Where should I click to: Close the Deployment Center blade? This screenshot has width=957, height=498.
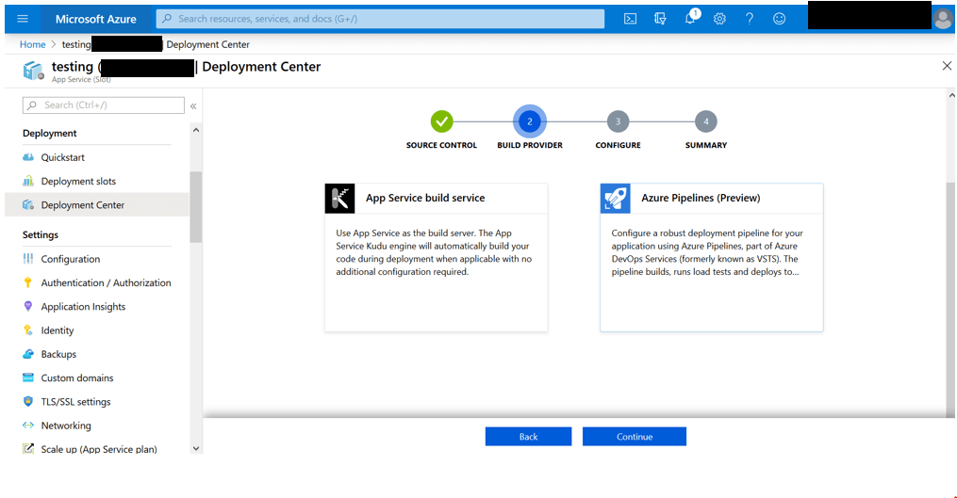click(947, 66)
